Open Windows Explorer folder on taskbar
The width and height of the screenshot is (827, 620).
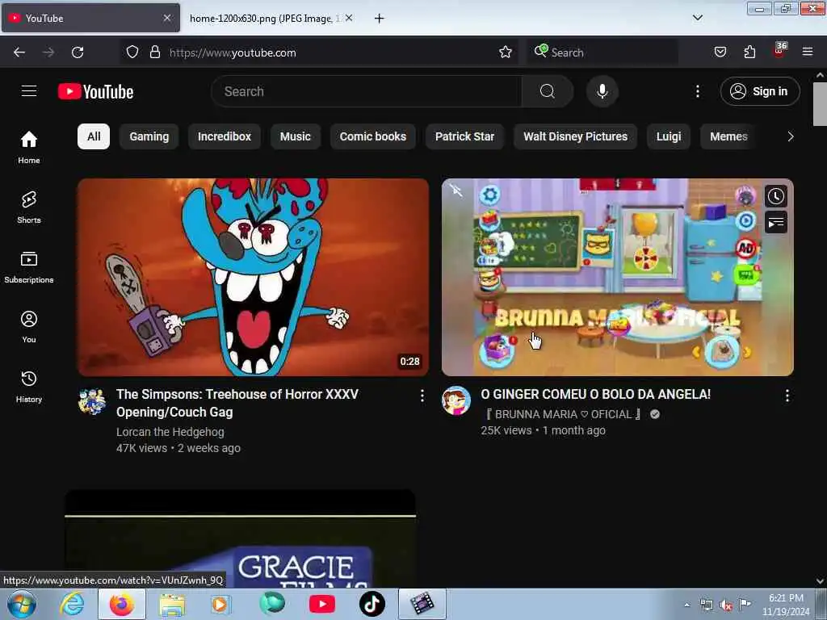[172, 604]
